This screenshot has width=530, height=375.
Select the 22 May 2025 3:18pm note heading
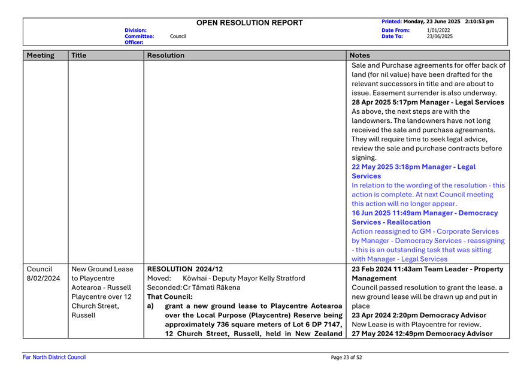(413, 171)
